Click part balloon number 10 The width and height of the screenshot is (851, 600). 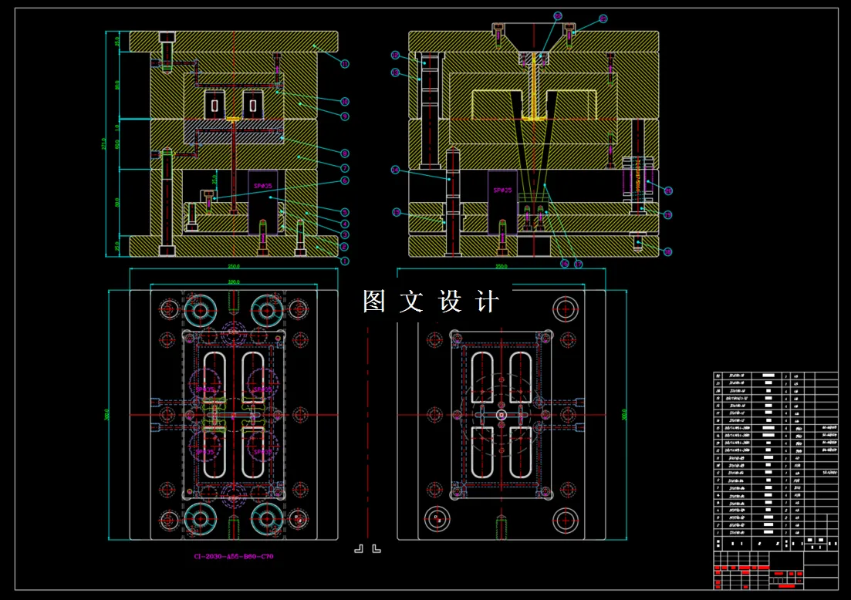point(345,102)
